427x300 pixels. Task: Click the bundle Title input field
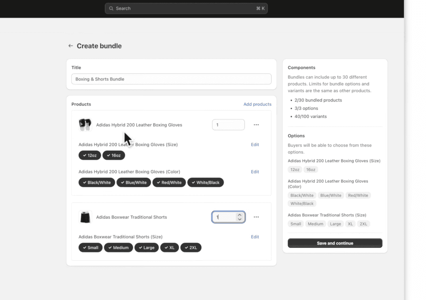[x=171, y=79]
